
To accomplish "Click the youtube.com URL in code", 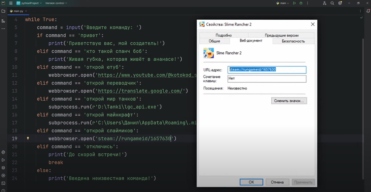I will coord(147,75).
